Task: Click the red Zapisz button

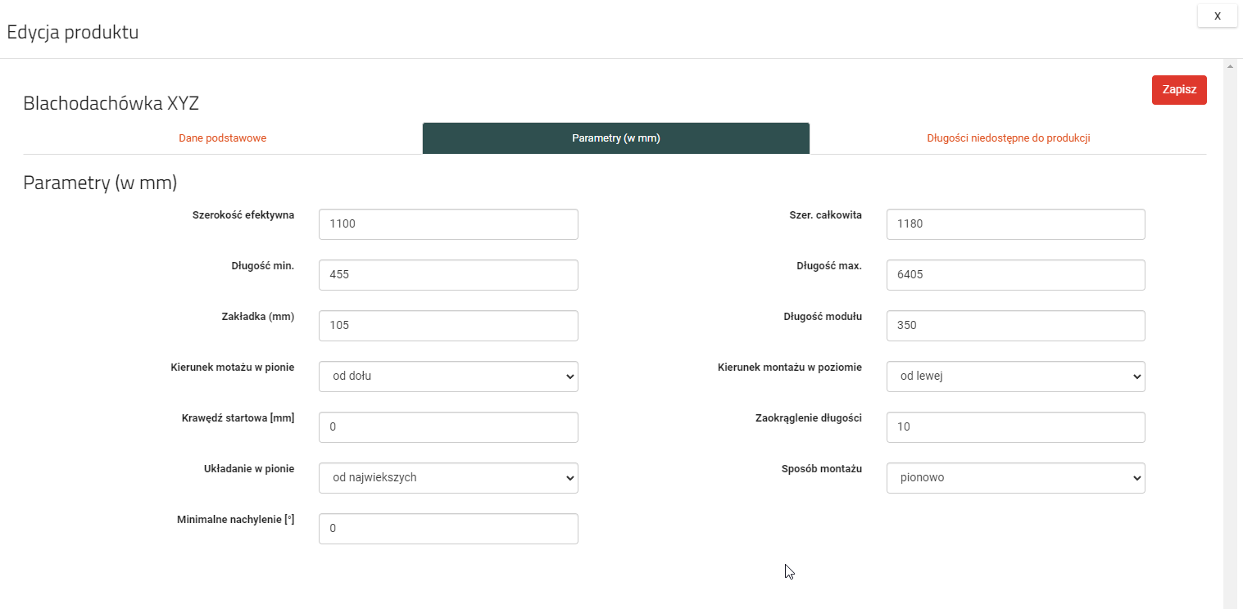Action: click(1178, 90)
